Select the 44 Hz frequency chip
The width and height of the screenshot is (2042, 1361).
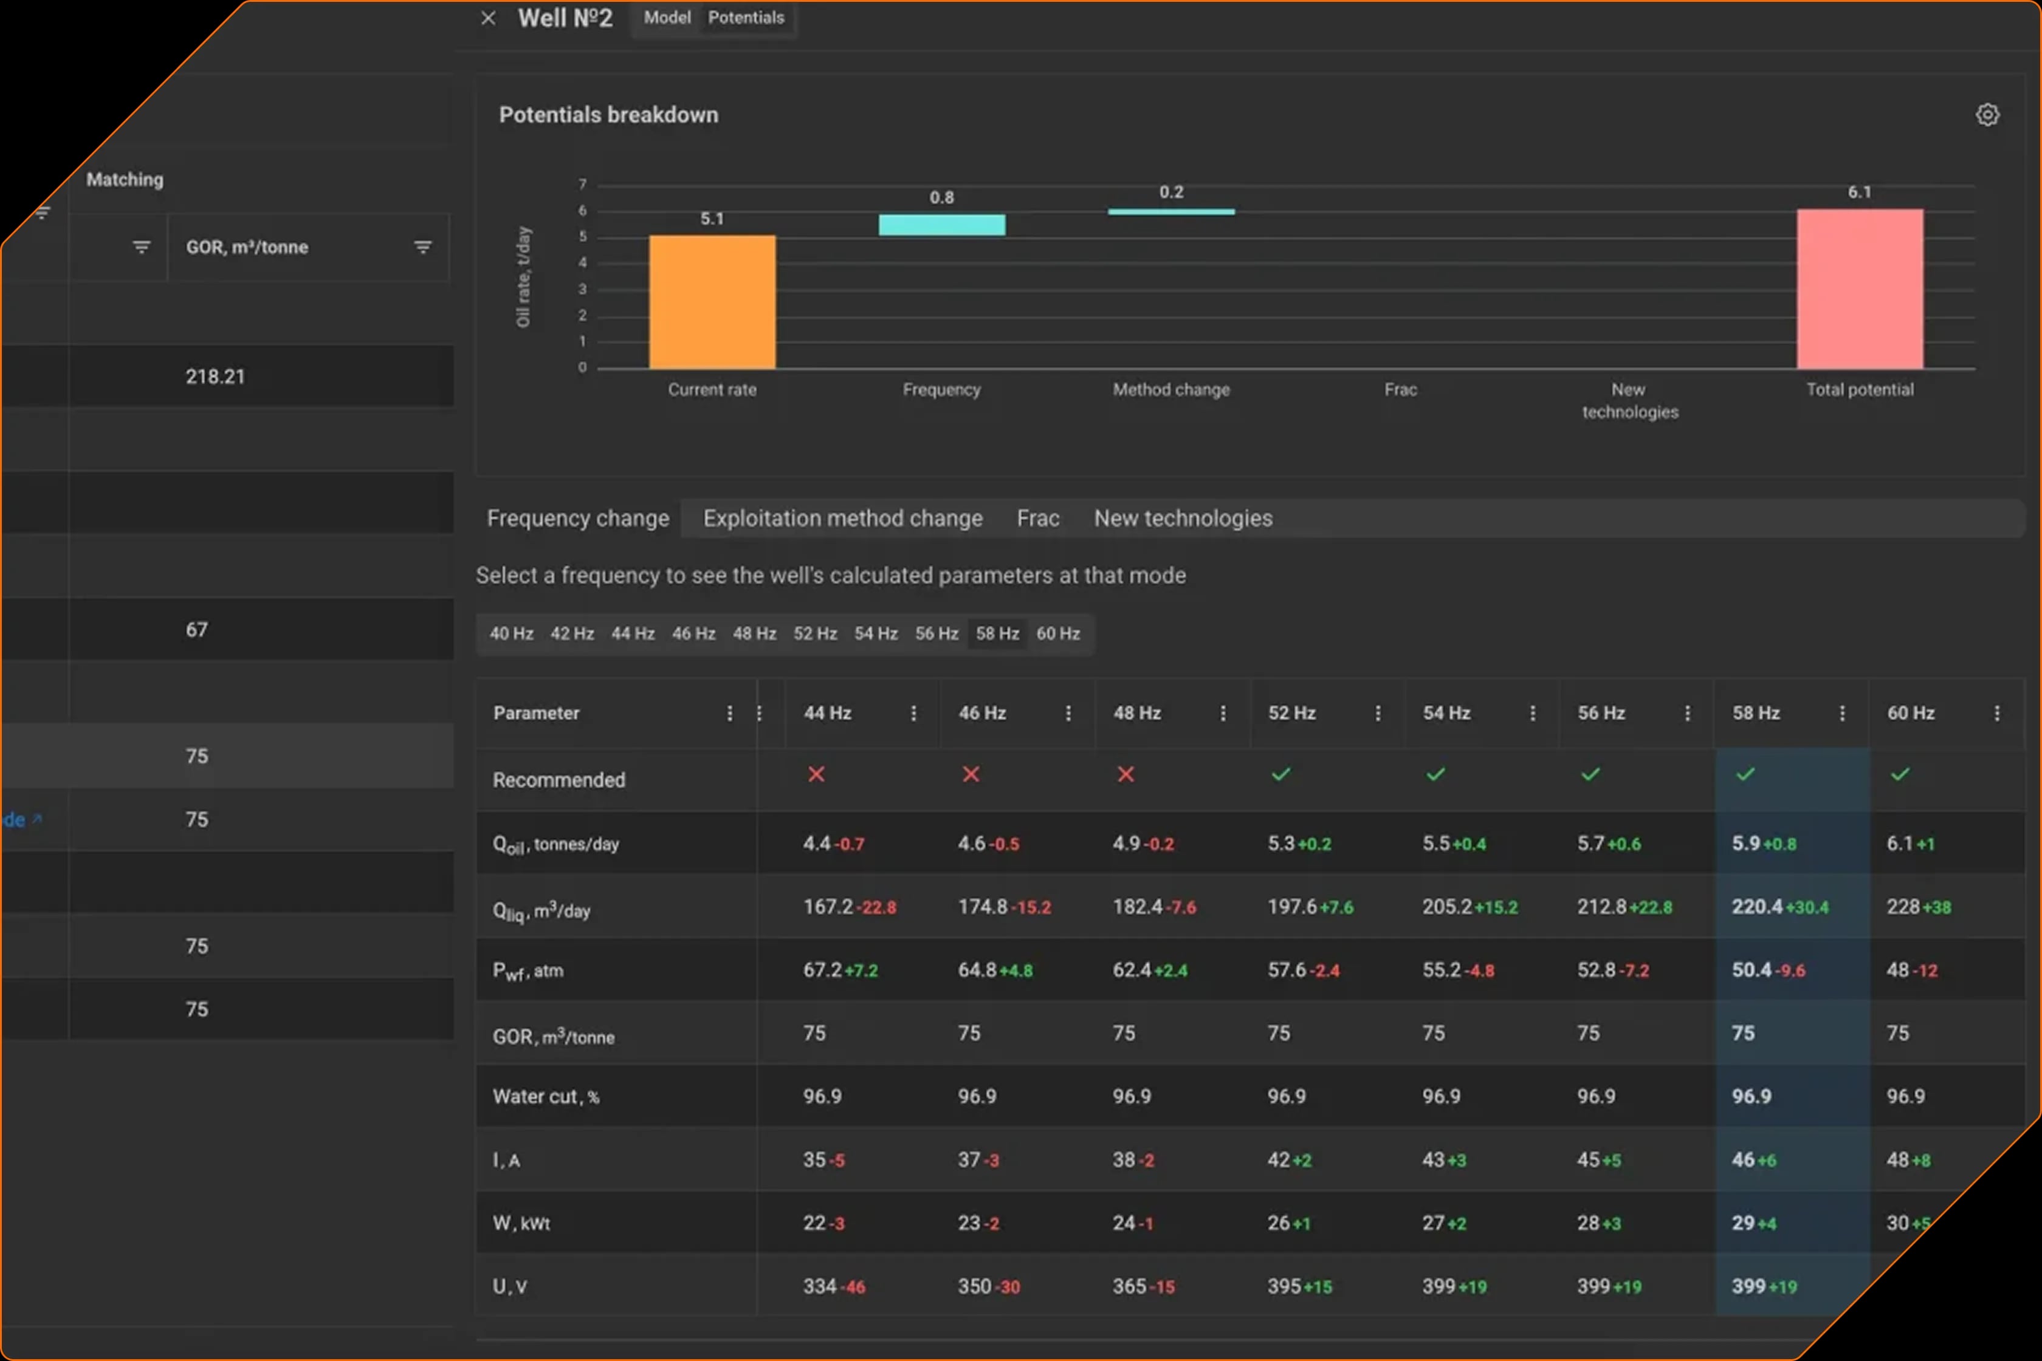click(633, 633)
